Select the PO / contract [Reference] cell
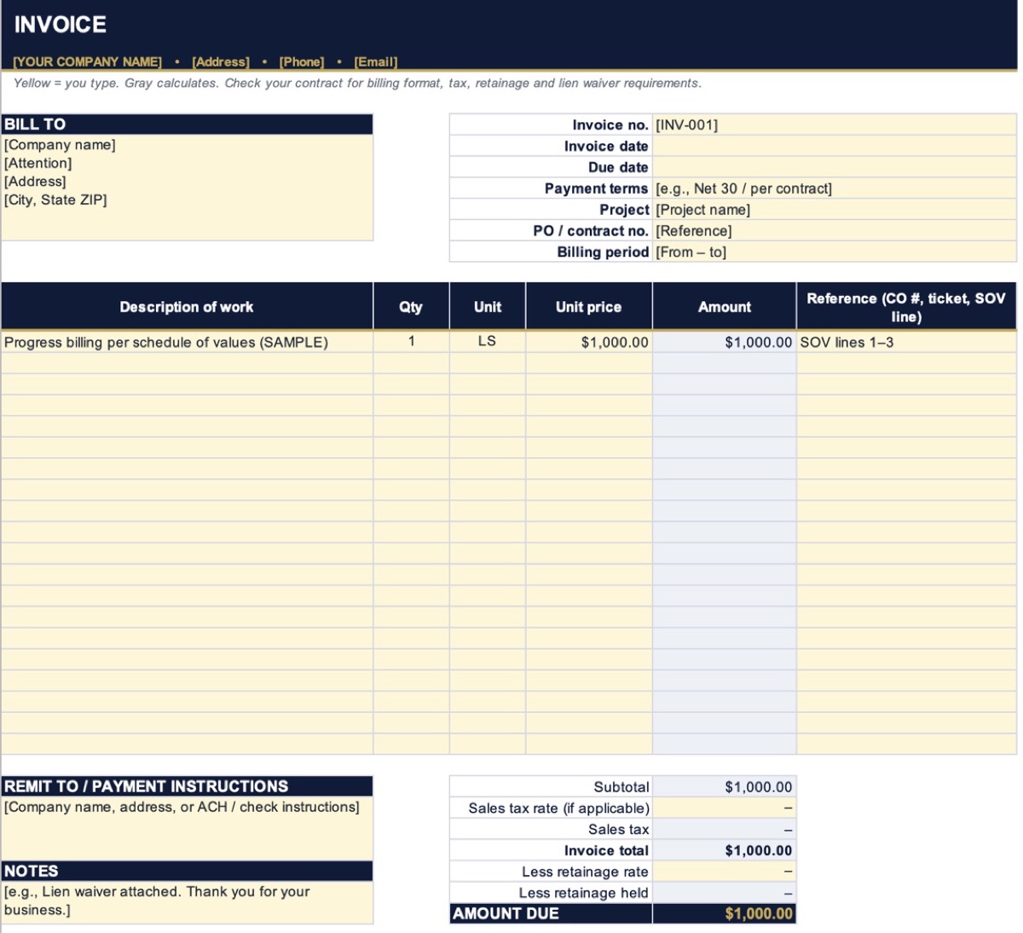 pos(835,231)
